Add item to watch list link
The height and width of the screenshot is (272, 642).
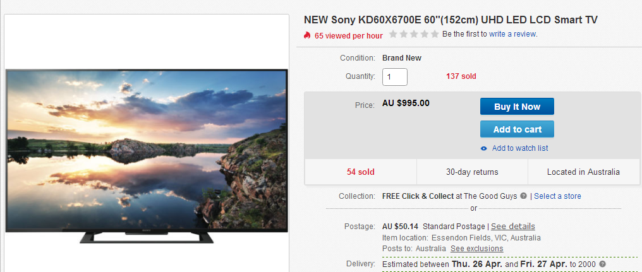(x=520, y=148)
